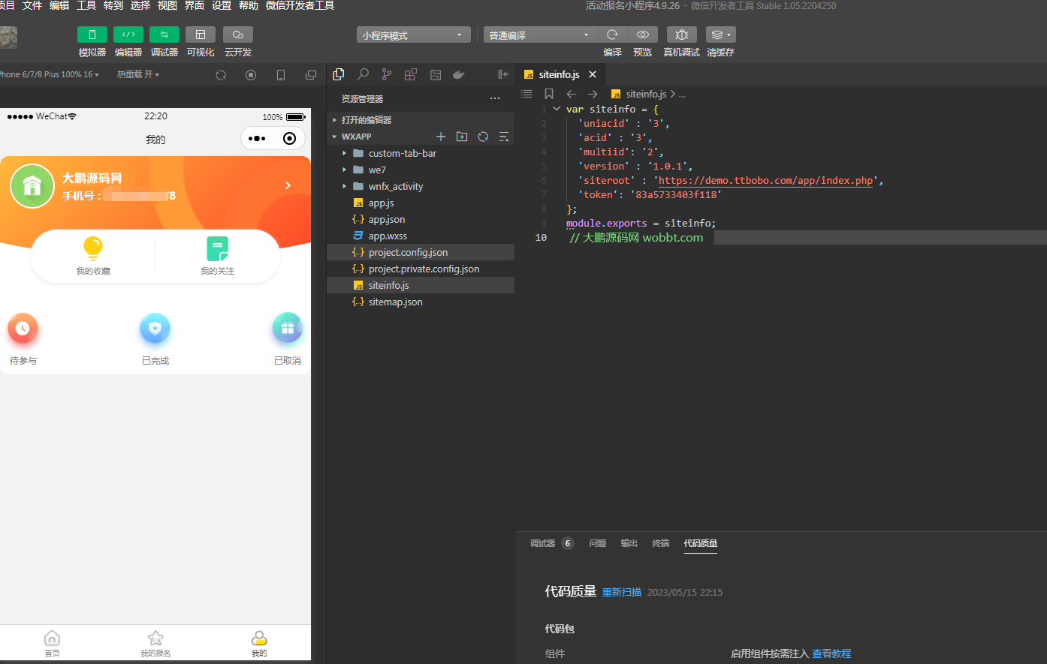Click the 真机调试 remote debug icon

(x=681, y=34)
